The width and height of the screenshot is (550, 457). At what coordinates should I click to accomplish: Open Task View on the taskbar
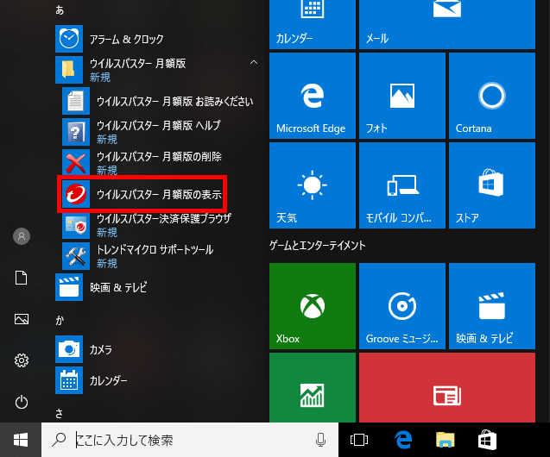click(359, 440)
